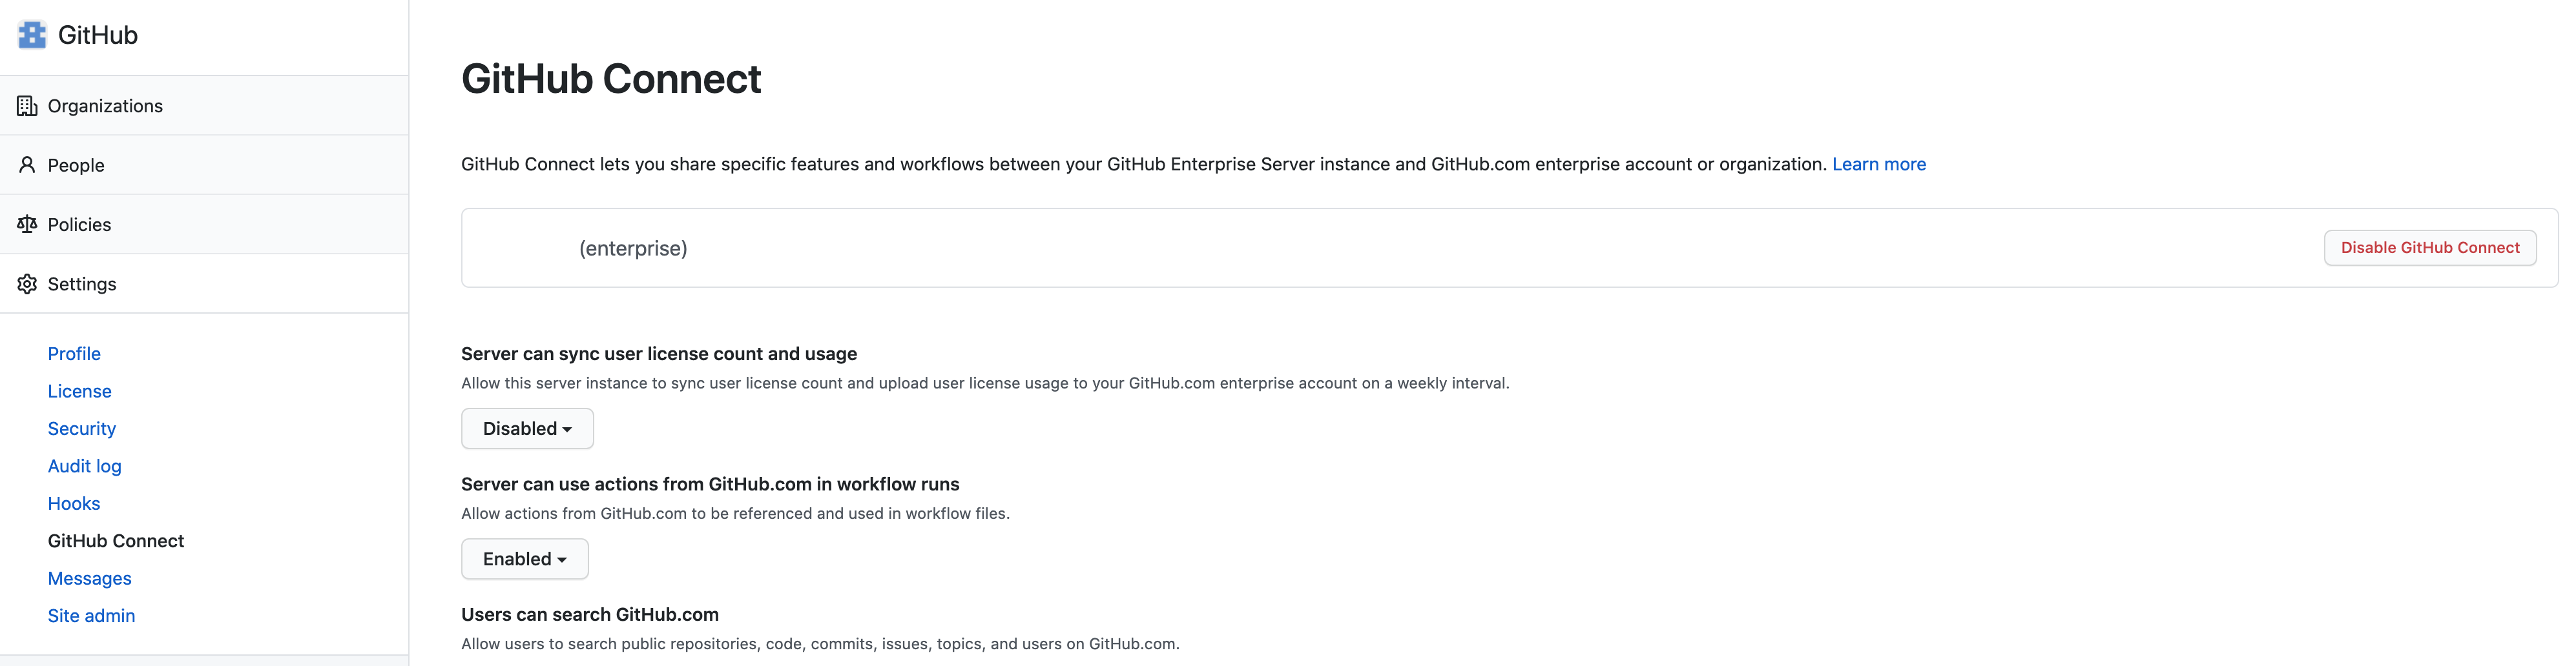Select the Organizations building icon
The height and width of the screenshot is (666, 2576).
[26, 105]
